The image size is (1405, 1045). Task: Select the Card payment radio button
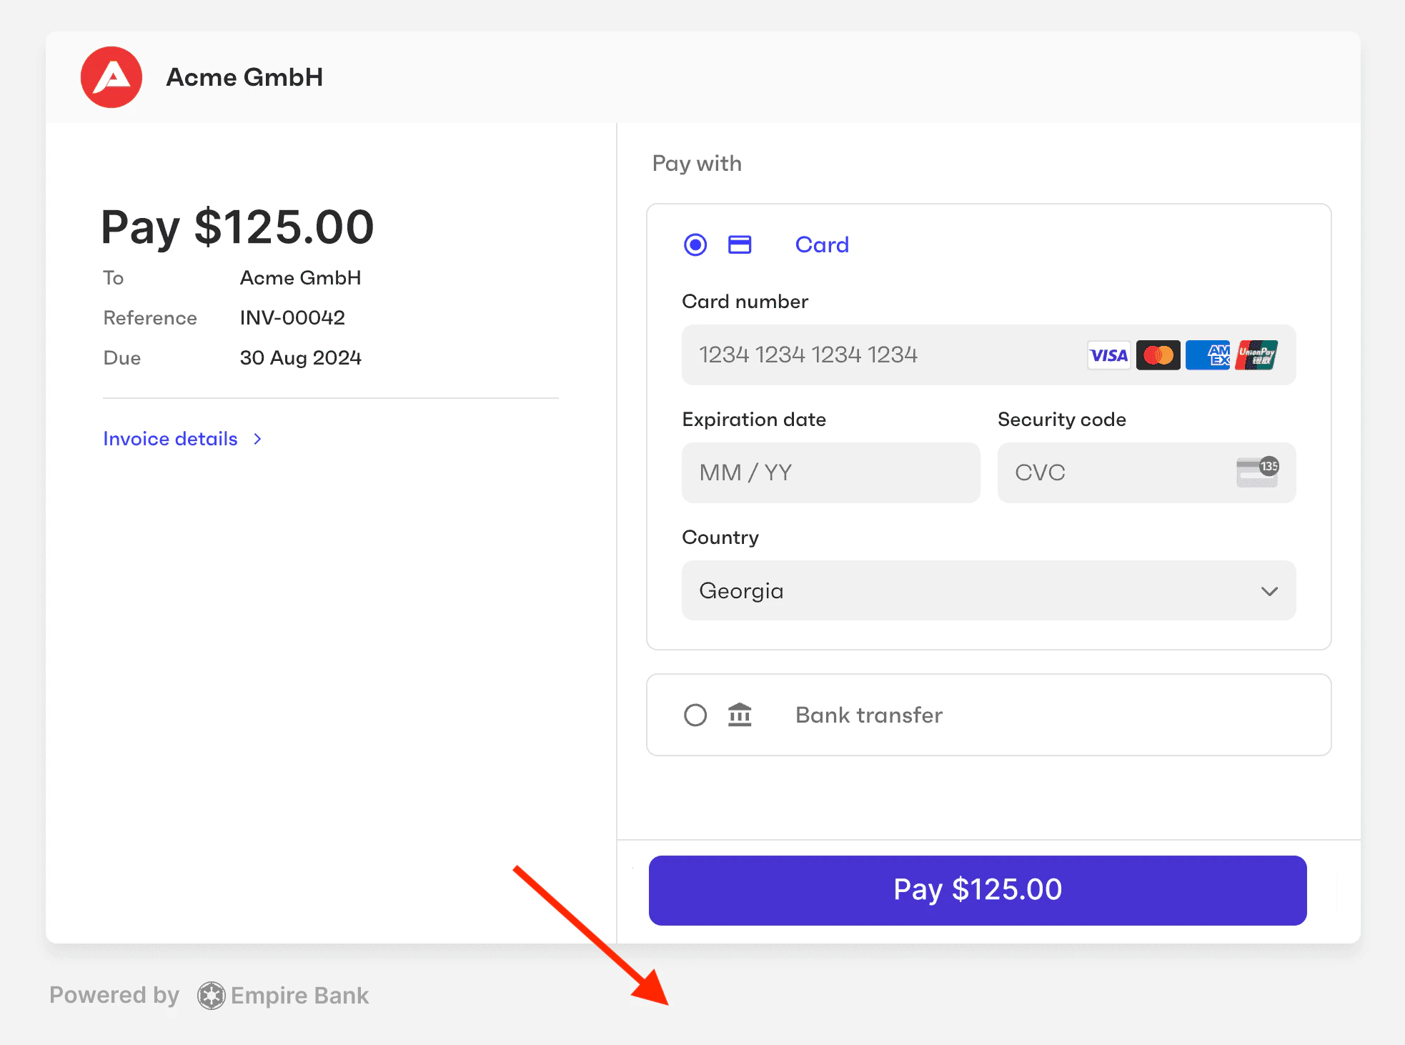point(694,244)
